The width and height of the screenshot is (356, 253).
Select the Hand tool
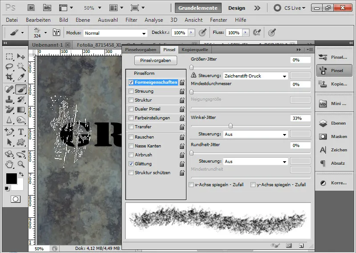click(x=9, y=164)
